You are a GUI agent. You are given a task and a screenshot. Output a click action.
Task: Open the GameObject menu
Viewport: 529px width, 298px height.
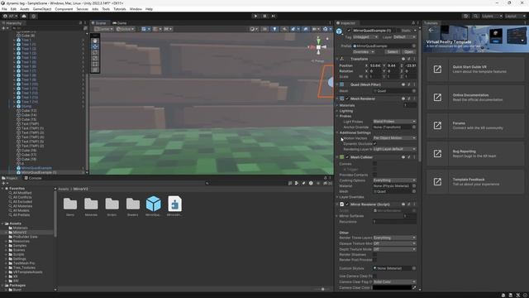(42, 9)
